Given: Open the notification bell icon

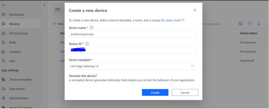Looking at the screenshot, I should click(259, 24).
